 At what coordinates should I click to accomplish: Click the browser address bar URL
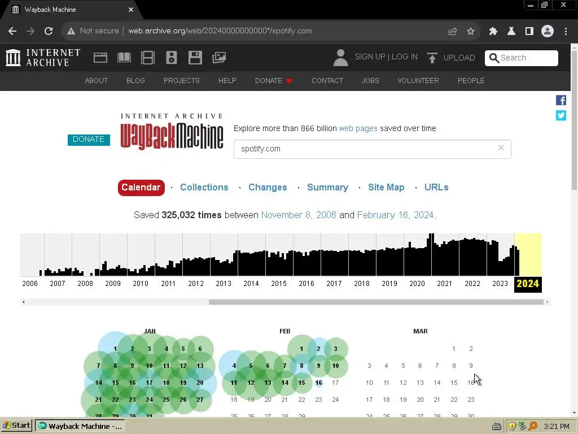[x=220, y=31]
